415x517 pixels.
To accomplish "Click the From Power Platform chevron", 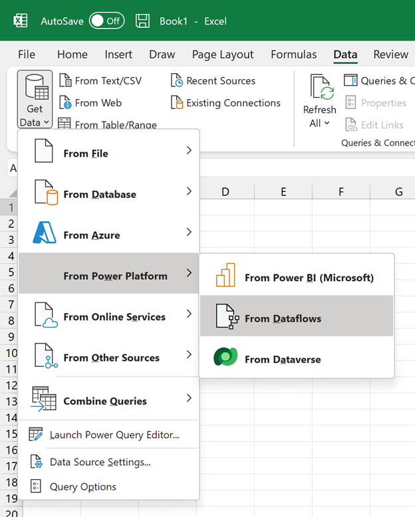I will point(189,273).
